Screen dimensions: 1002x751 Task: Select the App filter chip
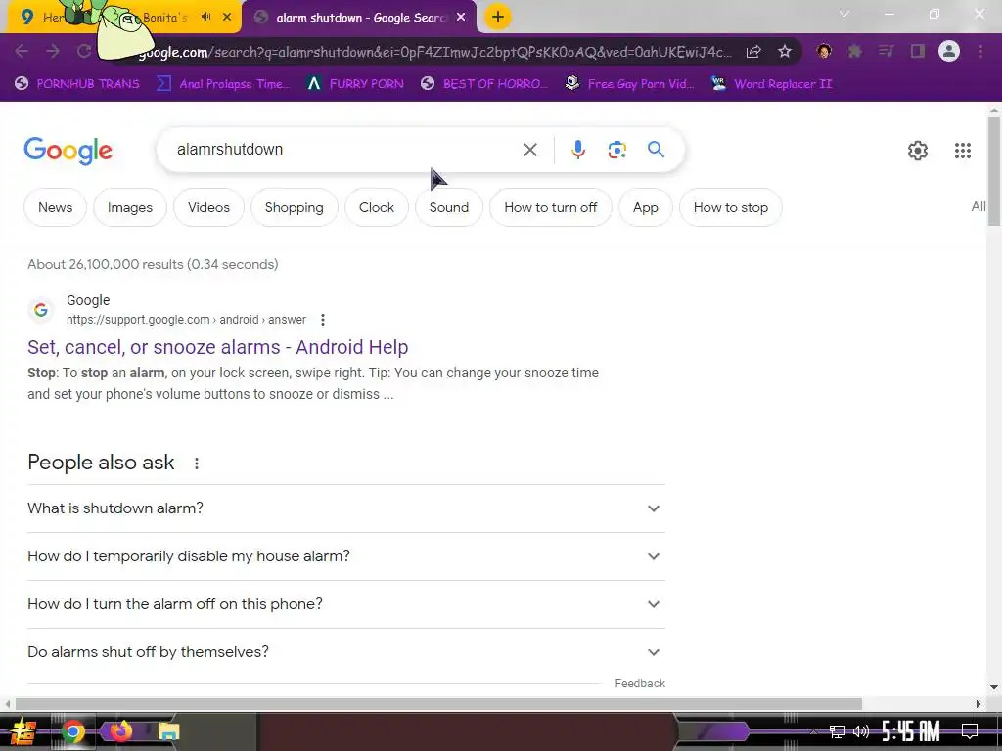[x=646, y=207]
